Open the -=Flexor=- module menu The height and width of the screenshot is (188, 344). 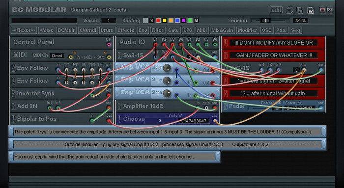24,30
